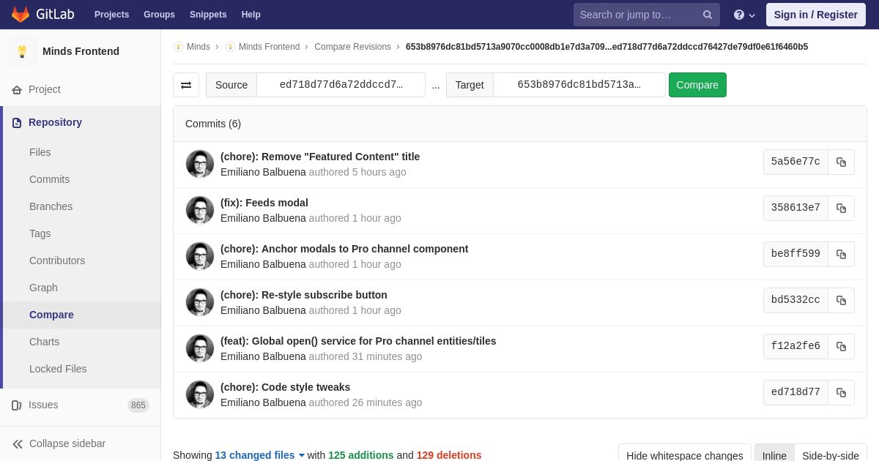Open Target revision field 653b8976
This screenshot has width=879, height=461.
point(579,85)
